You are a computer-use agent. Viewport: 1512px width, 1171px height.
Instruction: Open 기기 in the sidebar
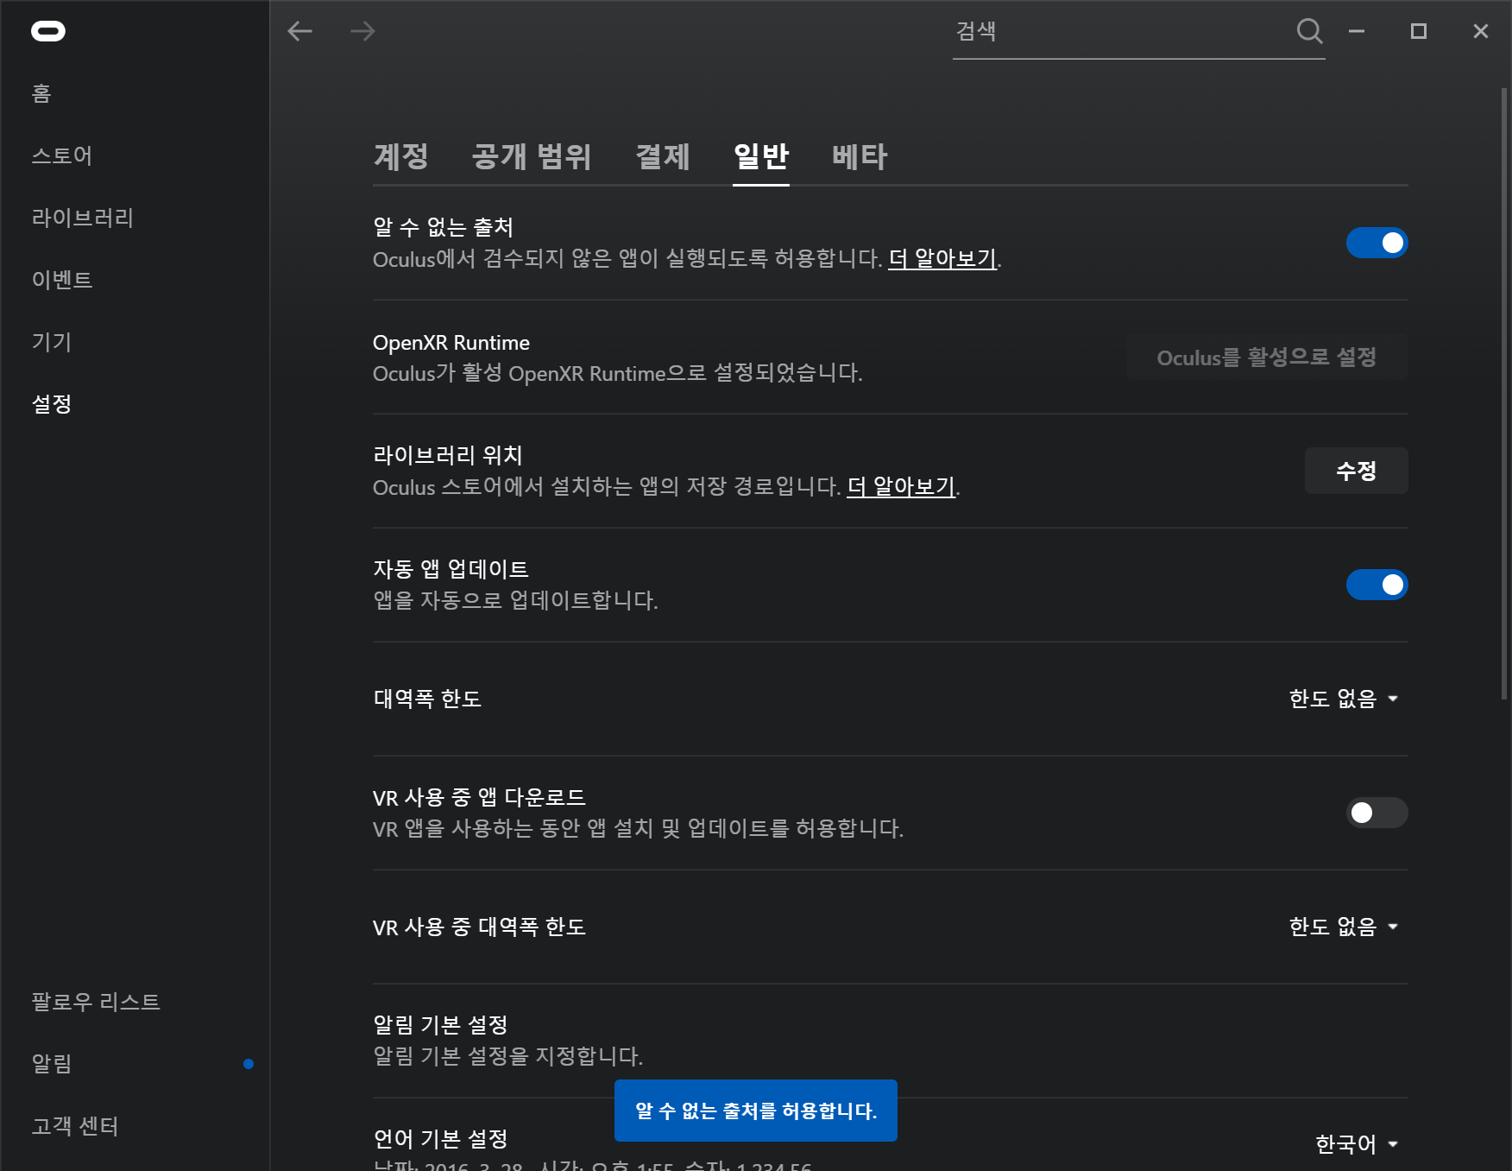click(52, 342)
